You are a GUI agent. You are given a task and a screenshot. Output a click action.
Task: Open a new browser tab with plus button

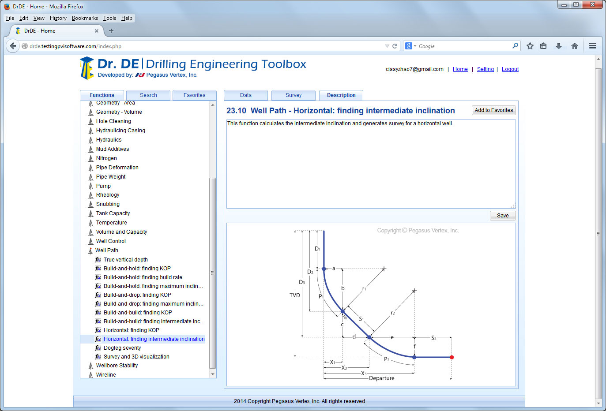pos(111,31)
